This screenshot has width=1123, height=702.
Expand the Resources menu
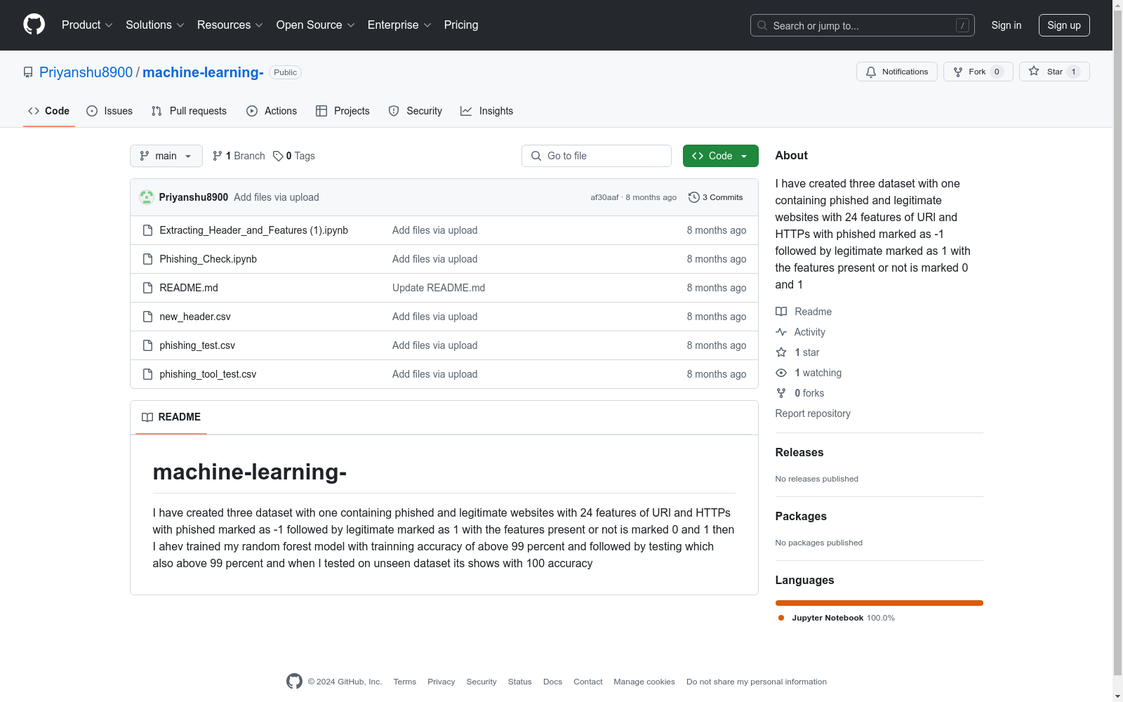click(230, 25)
